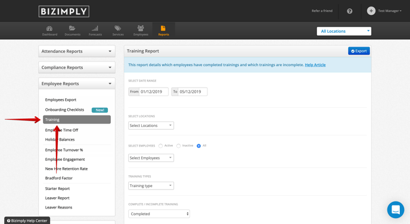Image resolution: width=410 pixels, height=224 pixels.
Task: Open the Documents folder icon
Action: tap(72, 28)
